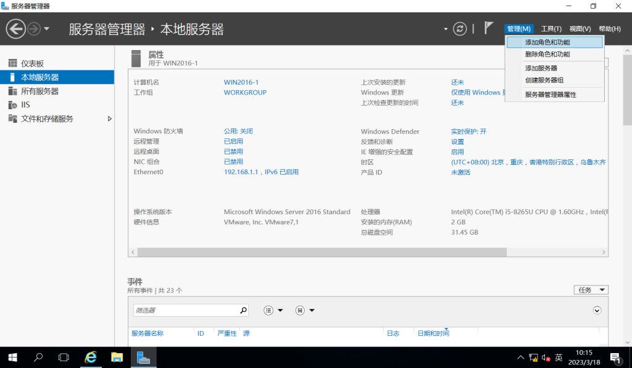This screenshot has height=368, width=632.
Task: Open the navigation history dropdown arrow
Action: click(46, 29)
